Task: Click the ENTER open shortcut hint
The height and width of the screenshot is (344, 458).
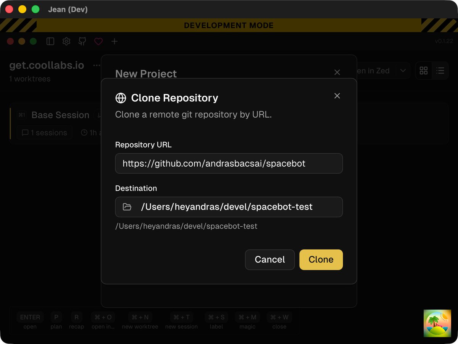Action: [x=30, y=321]
